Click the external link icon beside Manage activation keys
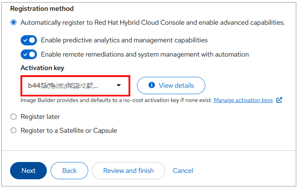 click(279, 100)
